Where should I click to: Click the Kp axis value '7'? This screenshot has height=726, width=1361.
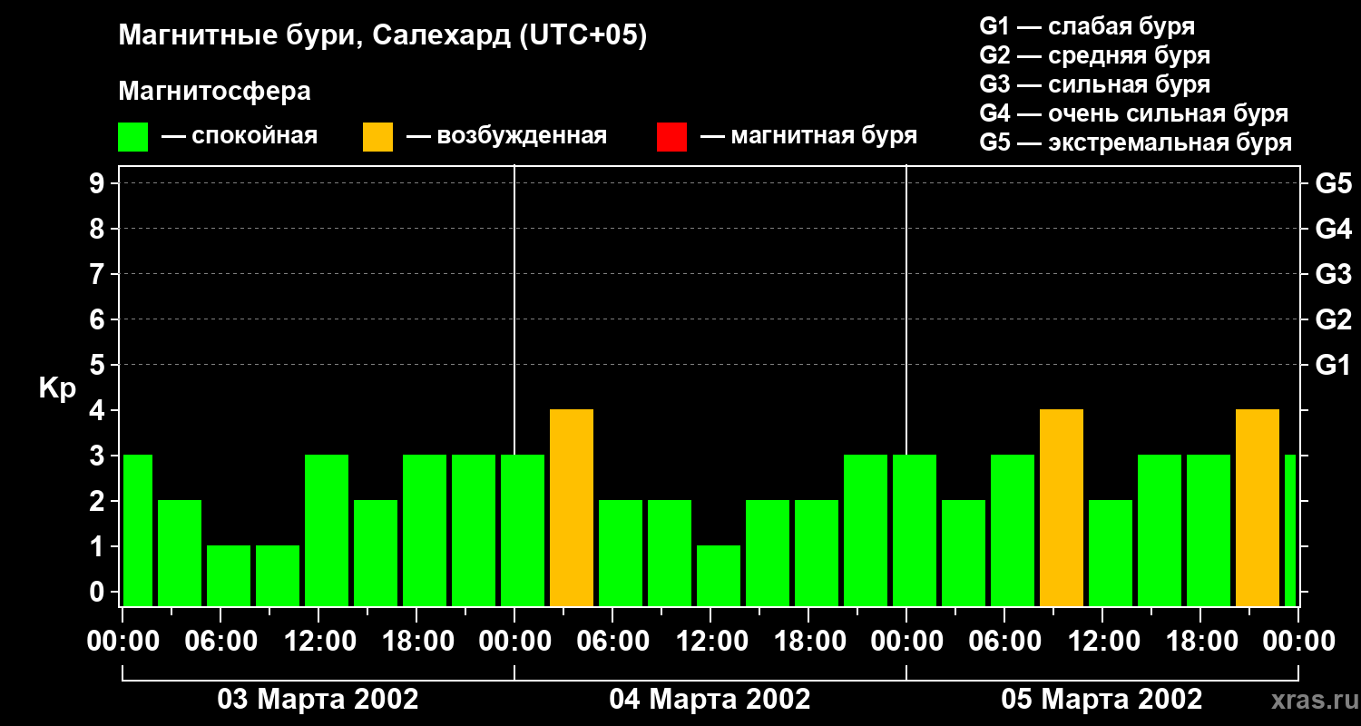pos(99,274)
